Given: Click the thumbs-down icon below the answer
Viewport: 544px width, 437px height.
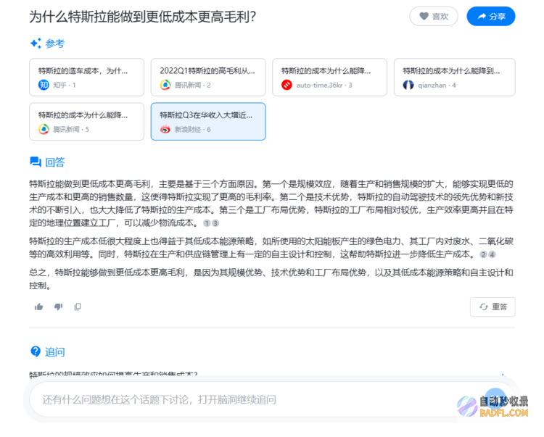Looking at the screenshot, I should [x=58, y=307].
